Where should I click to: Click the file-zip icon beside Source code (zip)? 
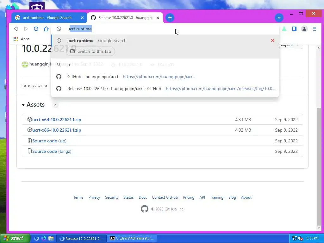[29, 140]
